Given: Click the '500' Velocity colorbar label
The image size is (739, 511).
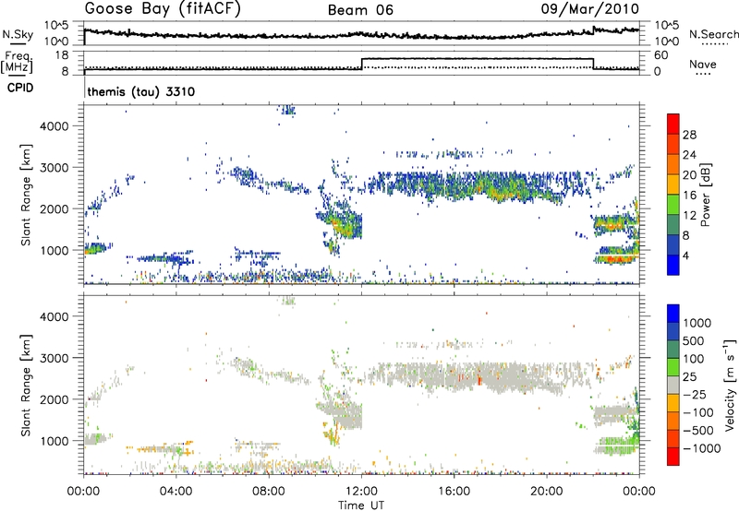Looking at the screenshot, I should tap(696, 340).
